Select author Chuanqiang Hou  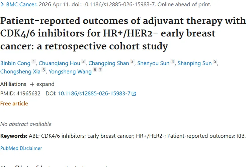59,63
